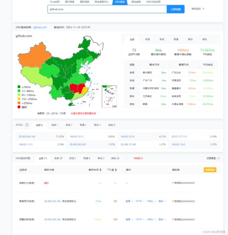Expand the 高级选项 dropdown
Image resolution: width=228 pixels, height=235 pixels.
[198, 9]
